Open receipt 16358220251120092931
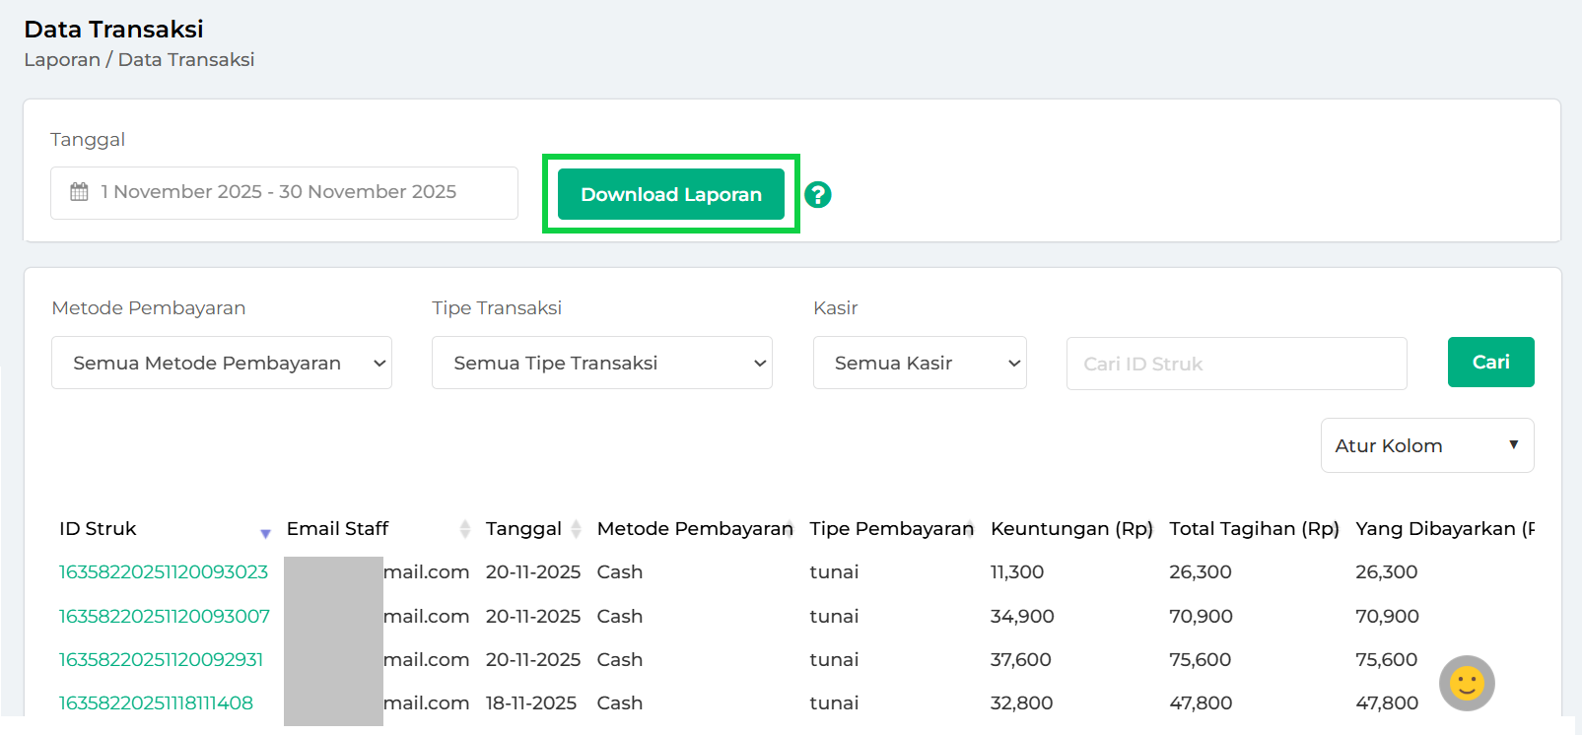Viewport: 1582px width, 735px height. [x=161, y=660]
